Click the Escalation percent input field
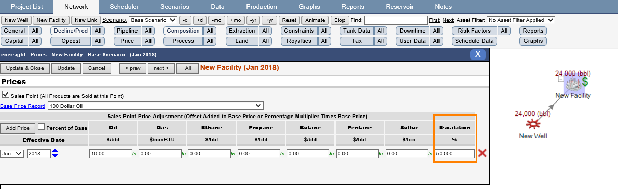Screen dimensions: 618x189 pos(455,154)
